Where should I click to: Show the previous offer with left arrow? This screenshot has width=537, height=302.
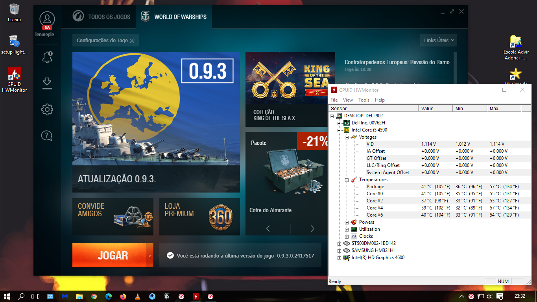[x=268, y=228]
